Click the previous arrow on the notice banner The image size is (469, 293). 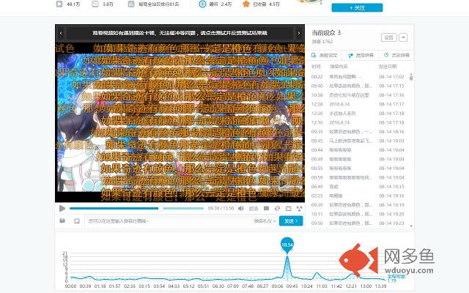(x=61, y=33)
